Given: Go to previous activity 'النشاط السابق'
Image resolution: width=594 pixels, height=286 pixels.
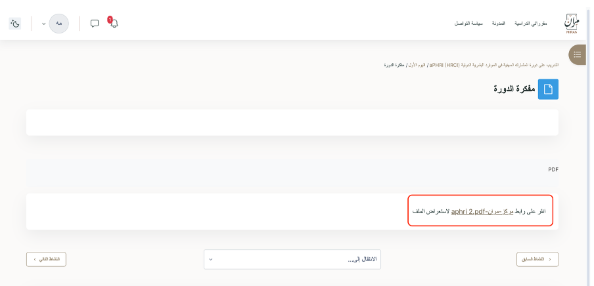Looking at the screenshot, I should (537, 259).
